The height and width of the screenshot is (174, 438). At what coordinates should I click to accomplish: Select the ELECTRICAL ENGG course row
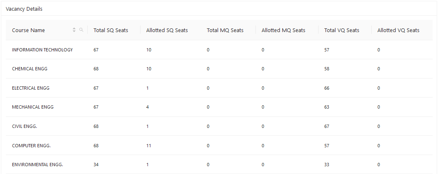(x=219, y=88)
